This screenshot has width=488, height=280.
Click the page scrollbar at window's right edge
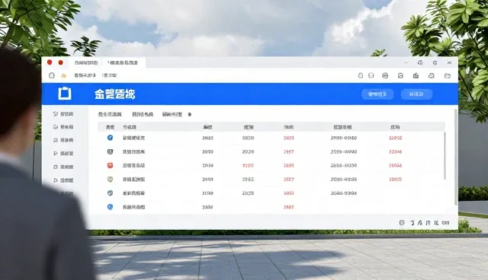456,157
